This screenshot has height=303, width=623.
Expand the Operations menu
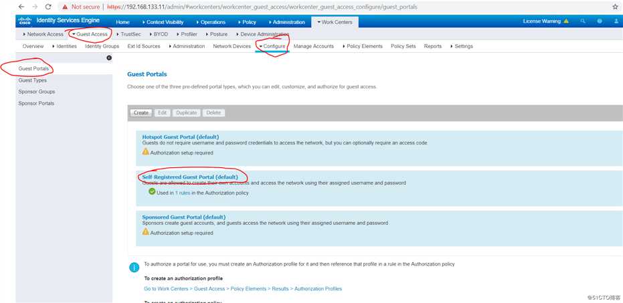(x=211, y=22)
